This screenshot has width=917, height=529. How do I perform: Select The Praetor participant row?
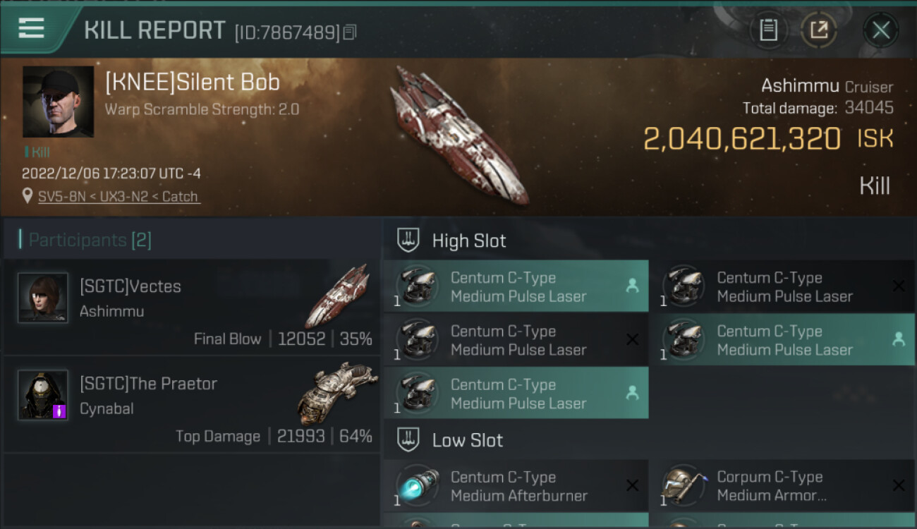point(191,405)
